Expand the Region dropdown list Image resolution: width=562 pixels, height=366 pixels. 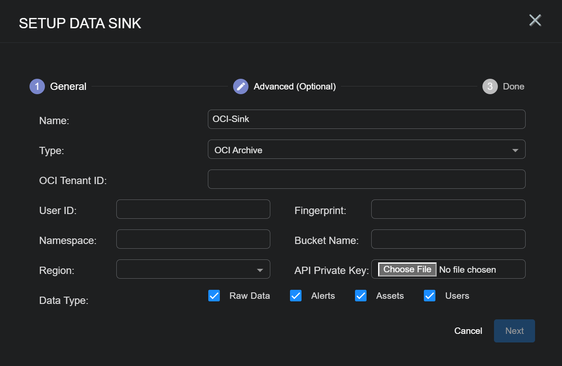(193, 269)
